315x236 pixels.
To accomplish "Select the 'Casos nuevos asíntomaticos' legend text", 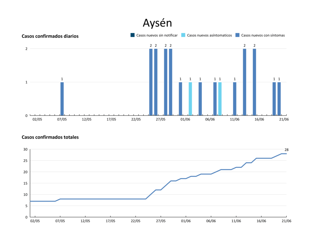I will (x=209, y=35).
